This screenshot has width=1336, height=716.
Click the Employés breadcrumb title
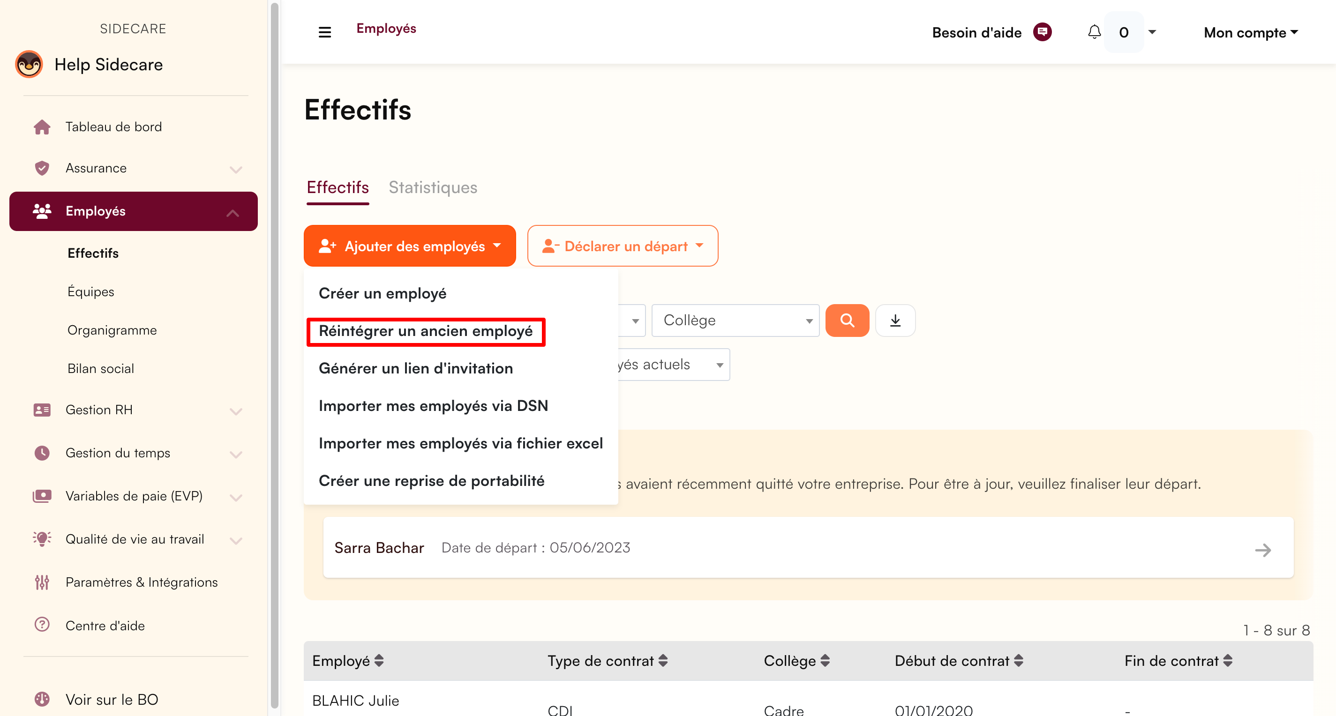click(x=386, y=29)
